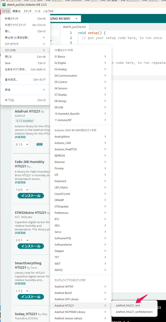Choose 新規スケッチ from the file menu

point(25,19)
